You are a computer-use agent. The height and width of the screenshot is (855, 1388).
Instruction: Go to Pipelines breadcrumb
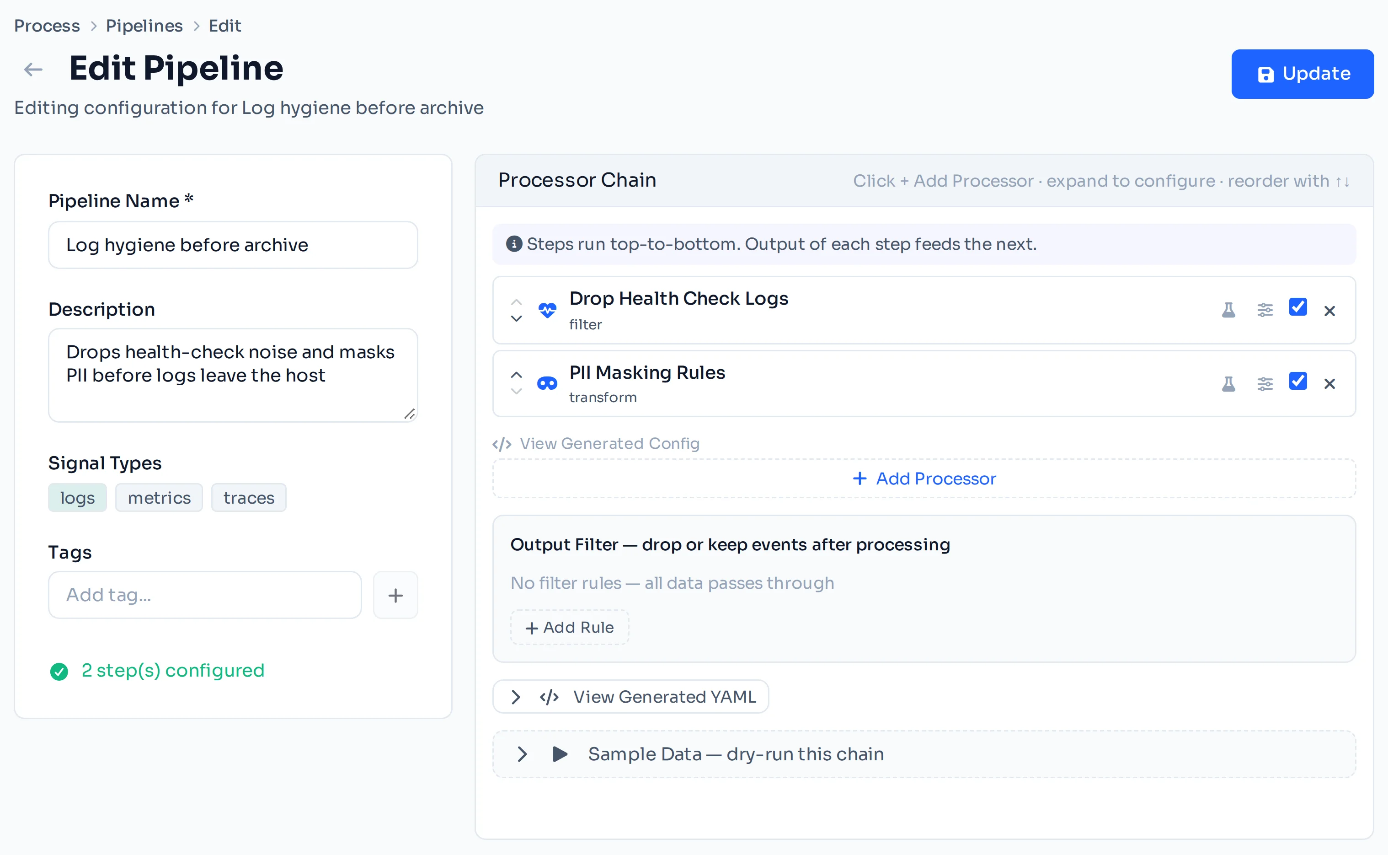click(x=144, y=26)
